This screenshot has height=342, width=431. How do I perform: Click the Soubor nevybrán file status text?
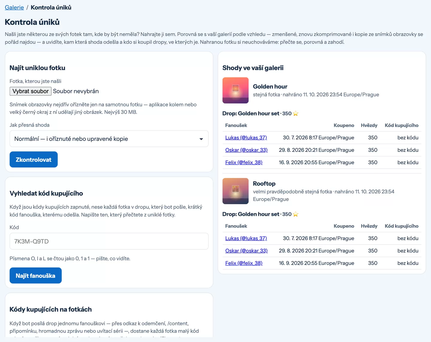pos(76,91)
